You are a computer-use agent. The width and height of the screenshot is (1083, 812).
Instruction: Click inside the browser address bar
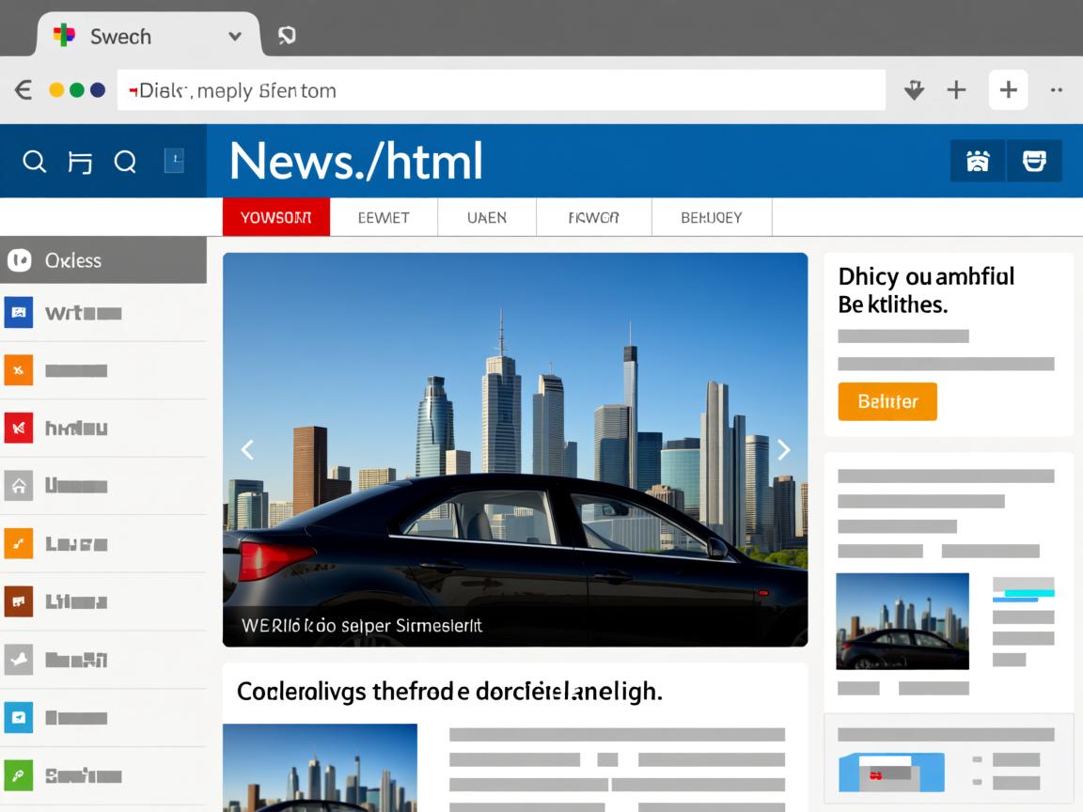tap(498, 89)
